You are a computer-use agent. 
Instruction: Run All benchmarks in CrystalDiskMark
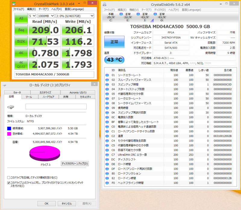point(21,18)
